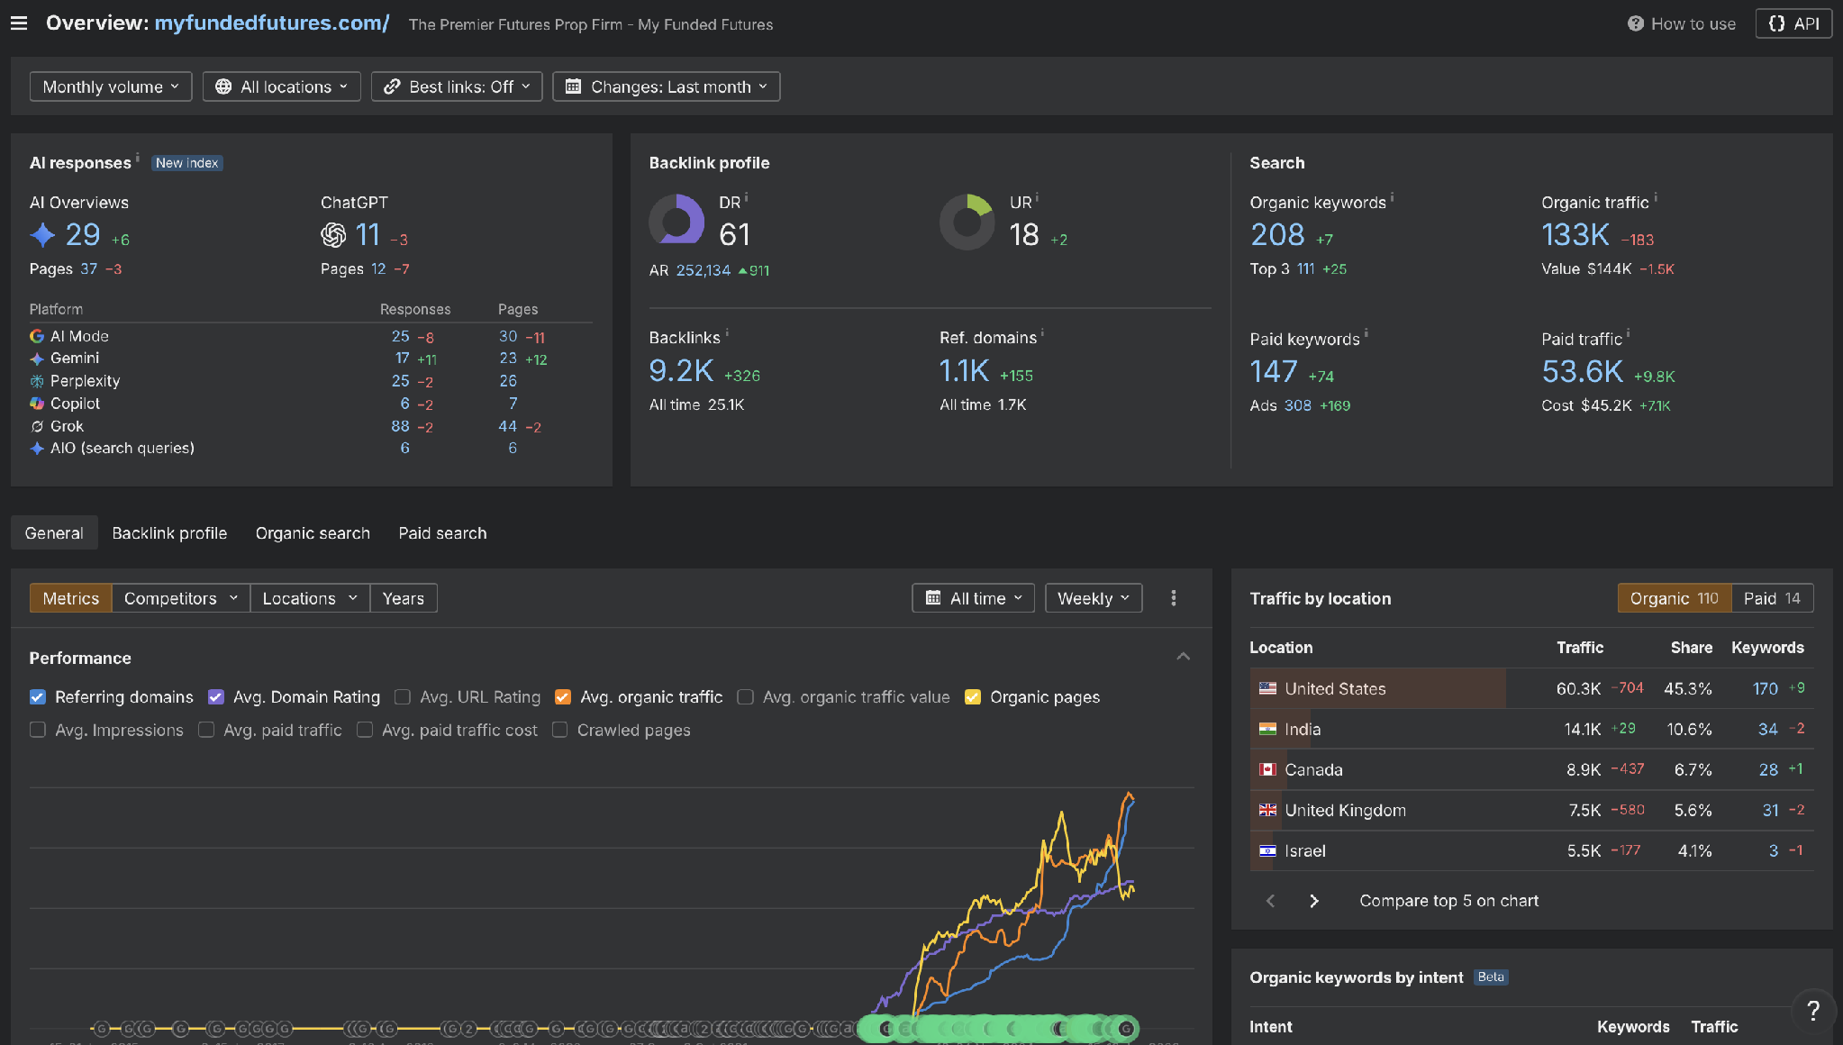Switch to the Backlink profile tab
The width and height of the screenshot is (1843, 1045).
click(169, 533)
